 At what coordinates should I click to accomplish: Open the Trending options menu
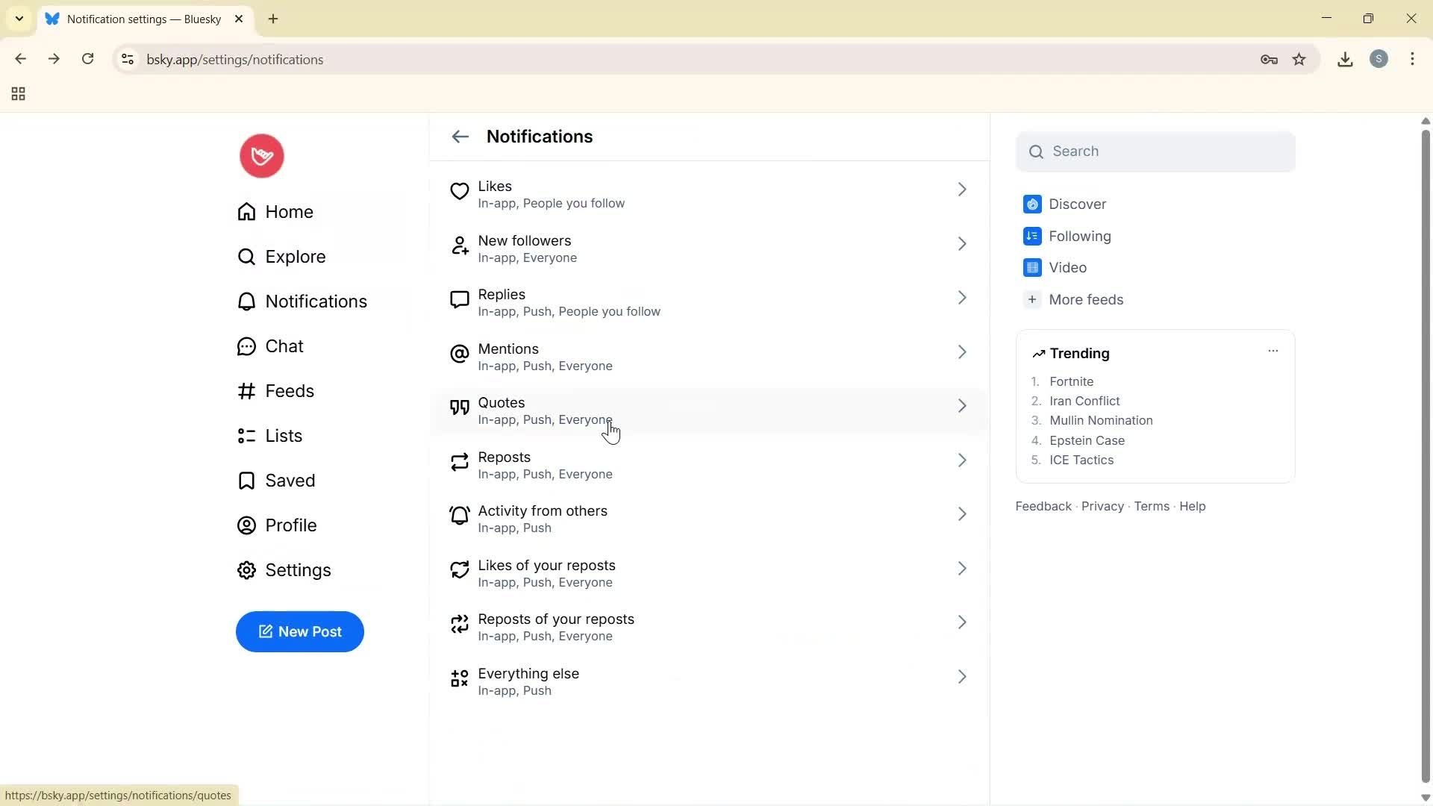(1273, 350)
